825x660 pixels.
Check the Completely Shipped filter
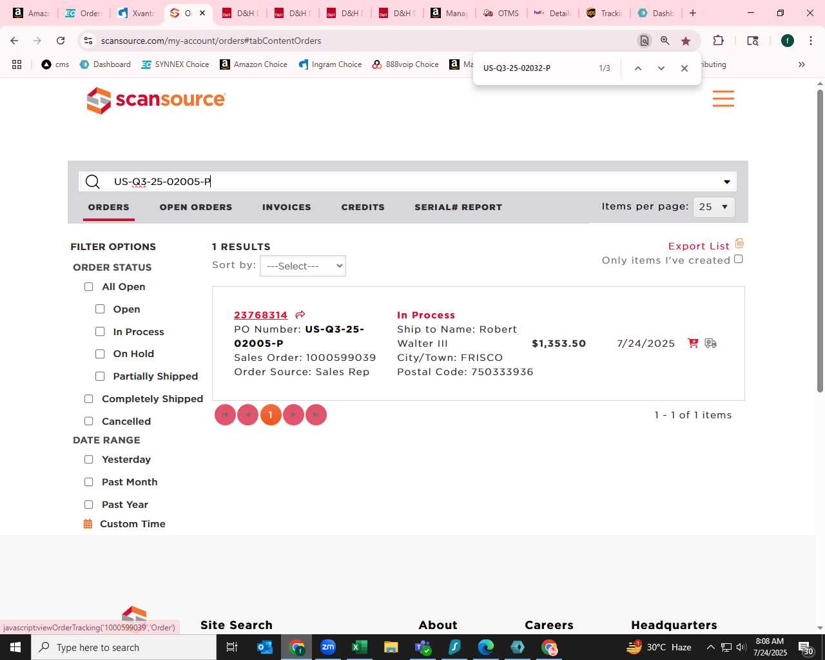[x=89, y=399]
